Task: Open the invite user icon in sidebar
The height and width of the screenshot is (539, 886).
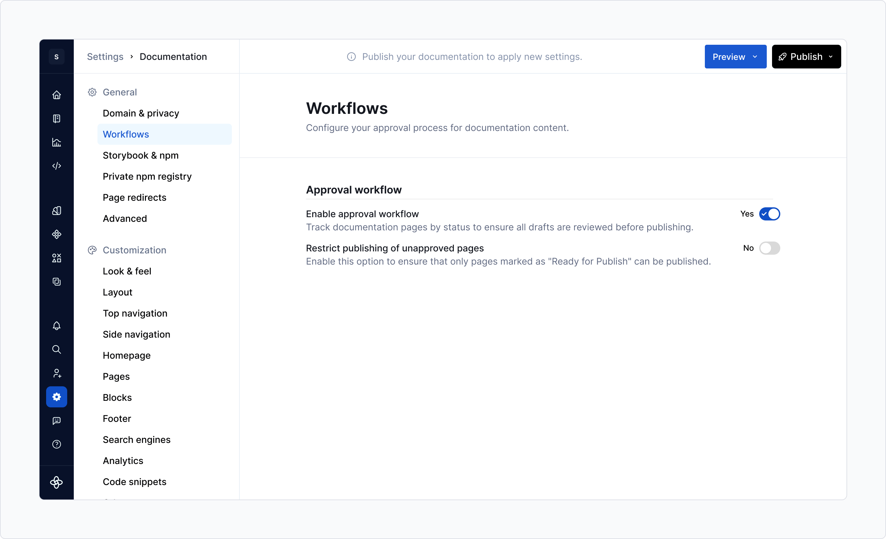Action: coord(57,373)
